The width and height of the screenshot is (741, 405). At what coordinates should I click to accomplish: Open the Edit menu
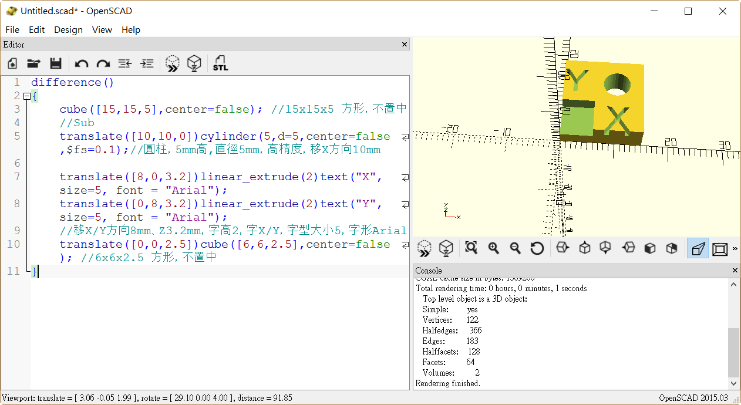click(x=37, y=29)
